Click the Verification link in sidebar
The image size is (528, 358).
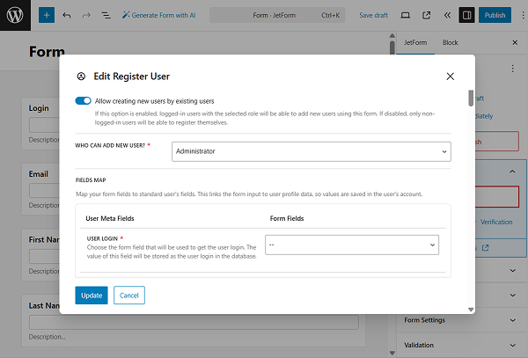496,222
